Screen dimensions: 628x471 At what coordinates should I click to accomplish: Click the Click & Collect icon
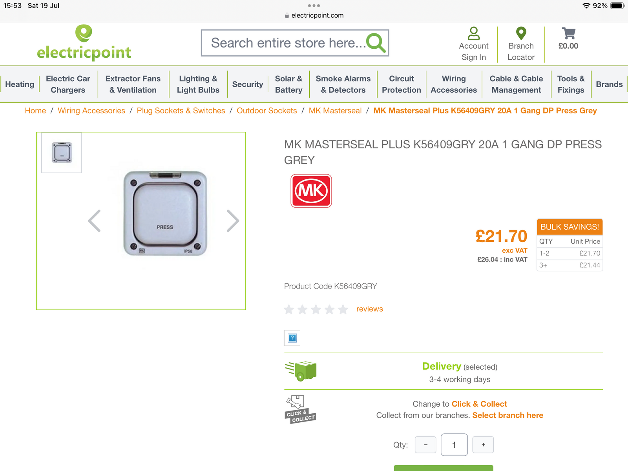click(x=300, y=409)
